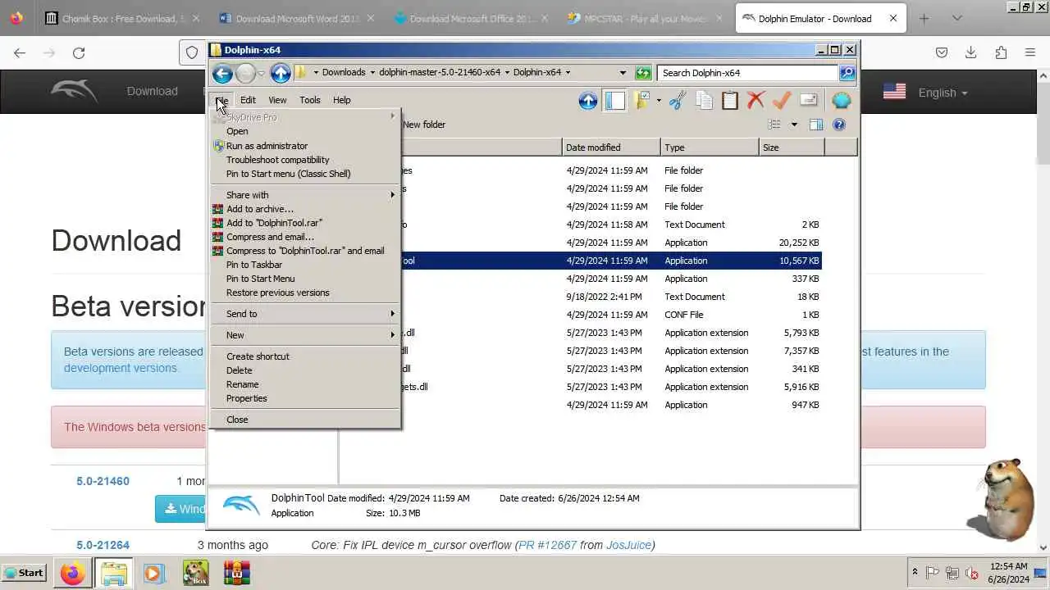Click the Firefox Downloads arrow icon
The width and height of the screenshot is (1050, 590).
coord(971,52)
